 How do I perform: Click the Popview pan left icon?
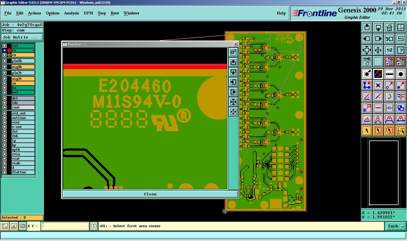click(233, 82)
